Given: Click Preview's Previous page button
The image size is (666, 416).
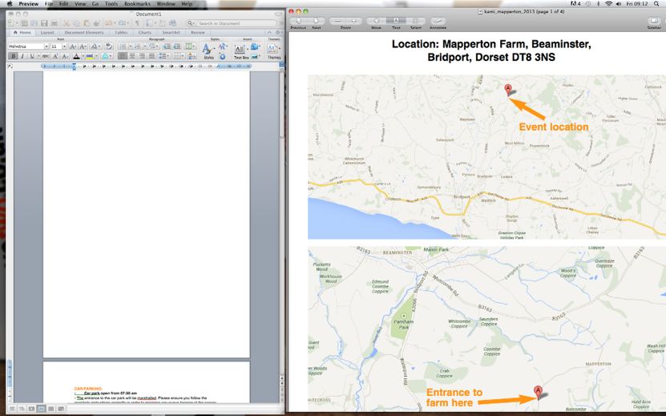Looking at the screenshot, I should (x=299, y=21).
